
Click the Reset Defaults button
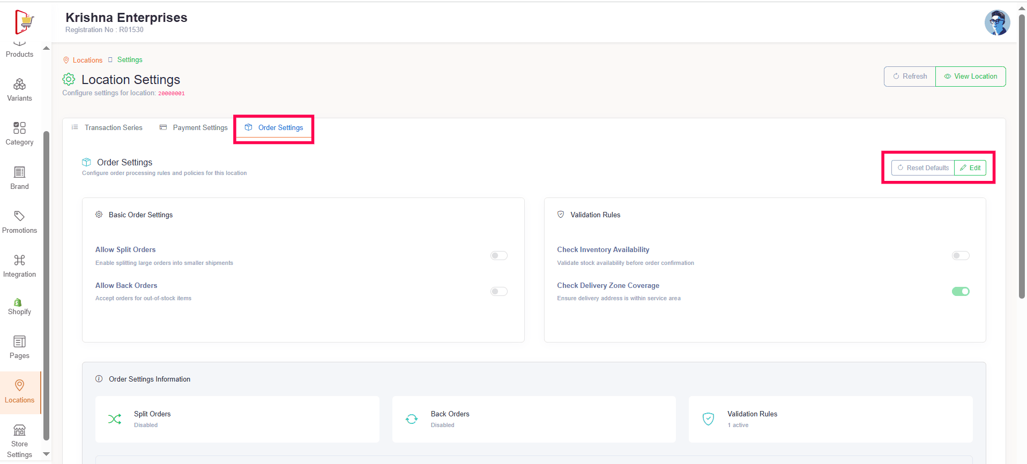pos(922,168)
